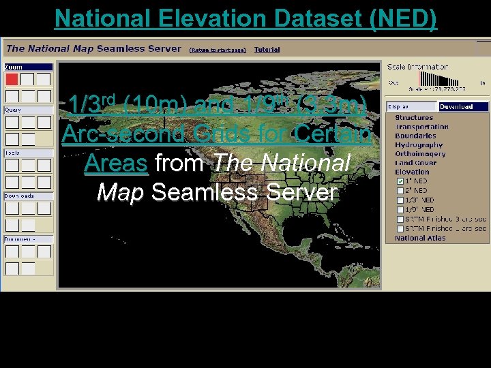
Task: Open the National Elevation Dataset (NED) title link
Action: [x=245, y=19]
